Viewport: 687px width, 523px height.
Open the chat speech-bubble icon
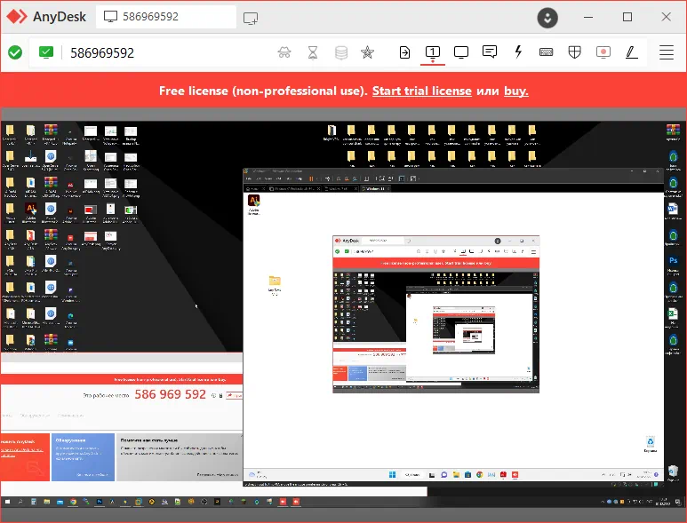pos(490,52)
